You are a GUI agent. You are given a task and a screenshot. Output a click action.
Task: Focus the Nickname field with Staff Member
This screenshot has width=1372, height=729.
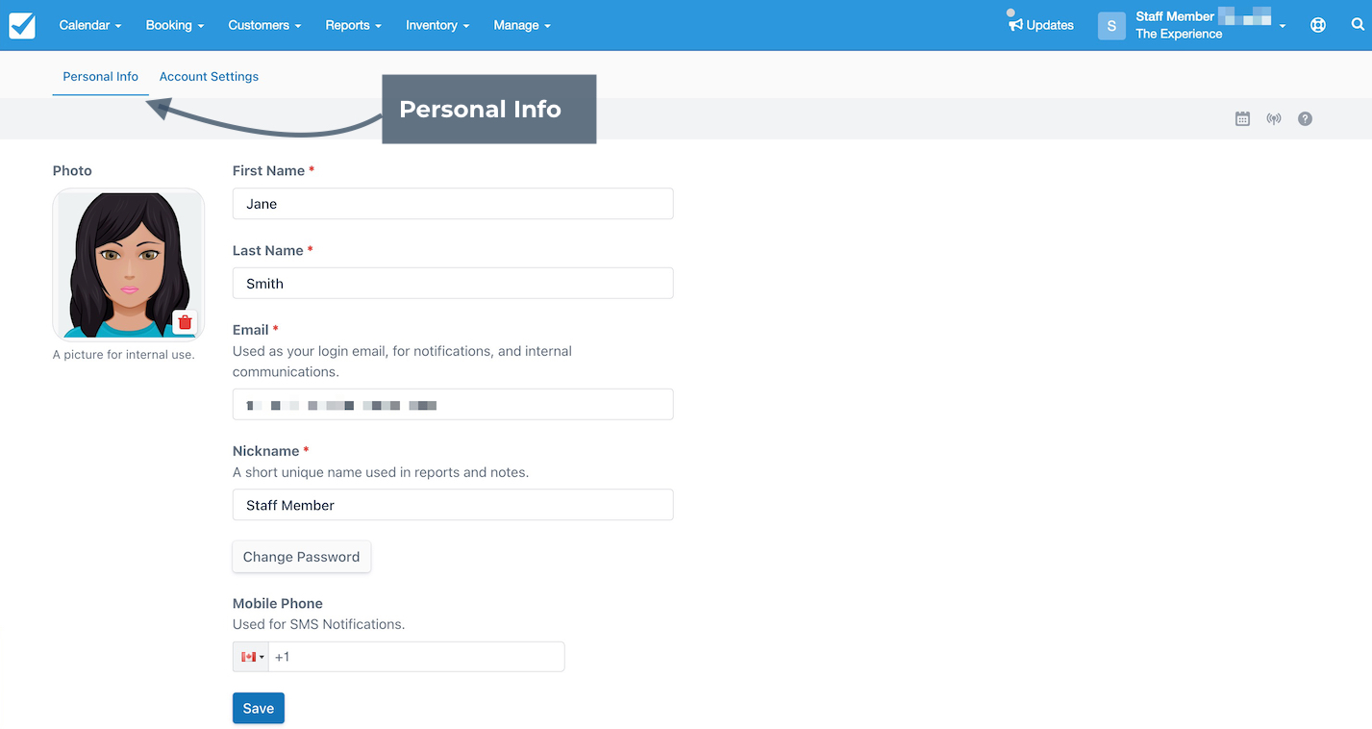click(453, 505)
